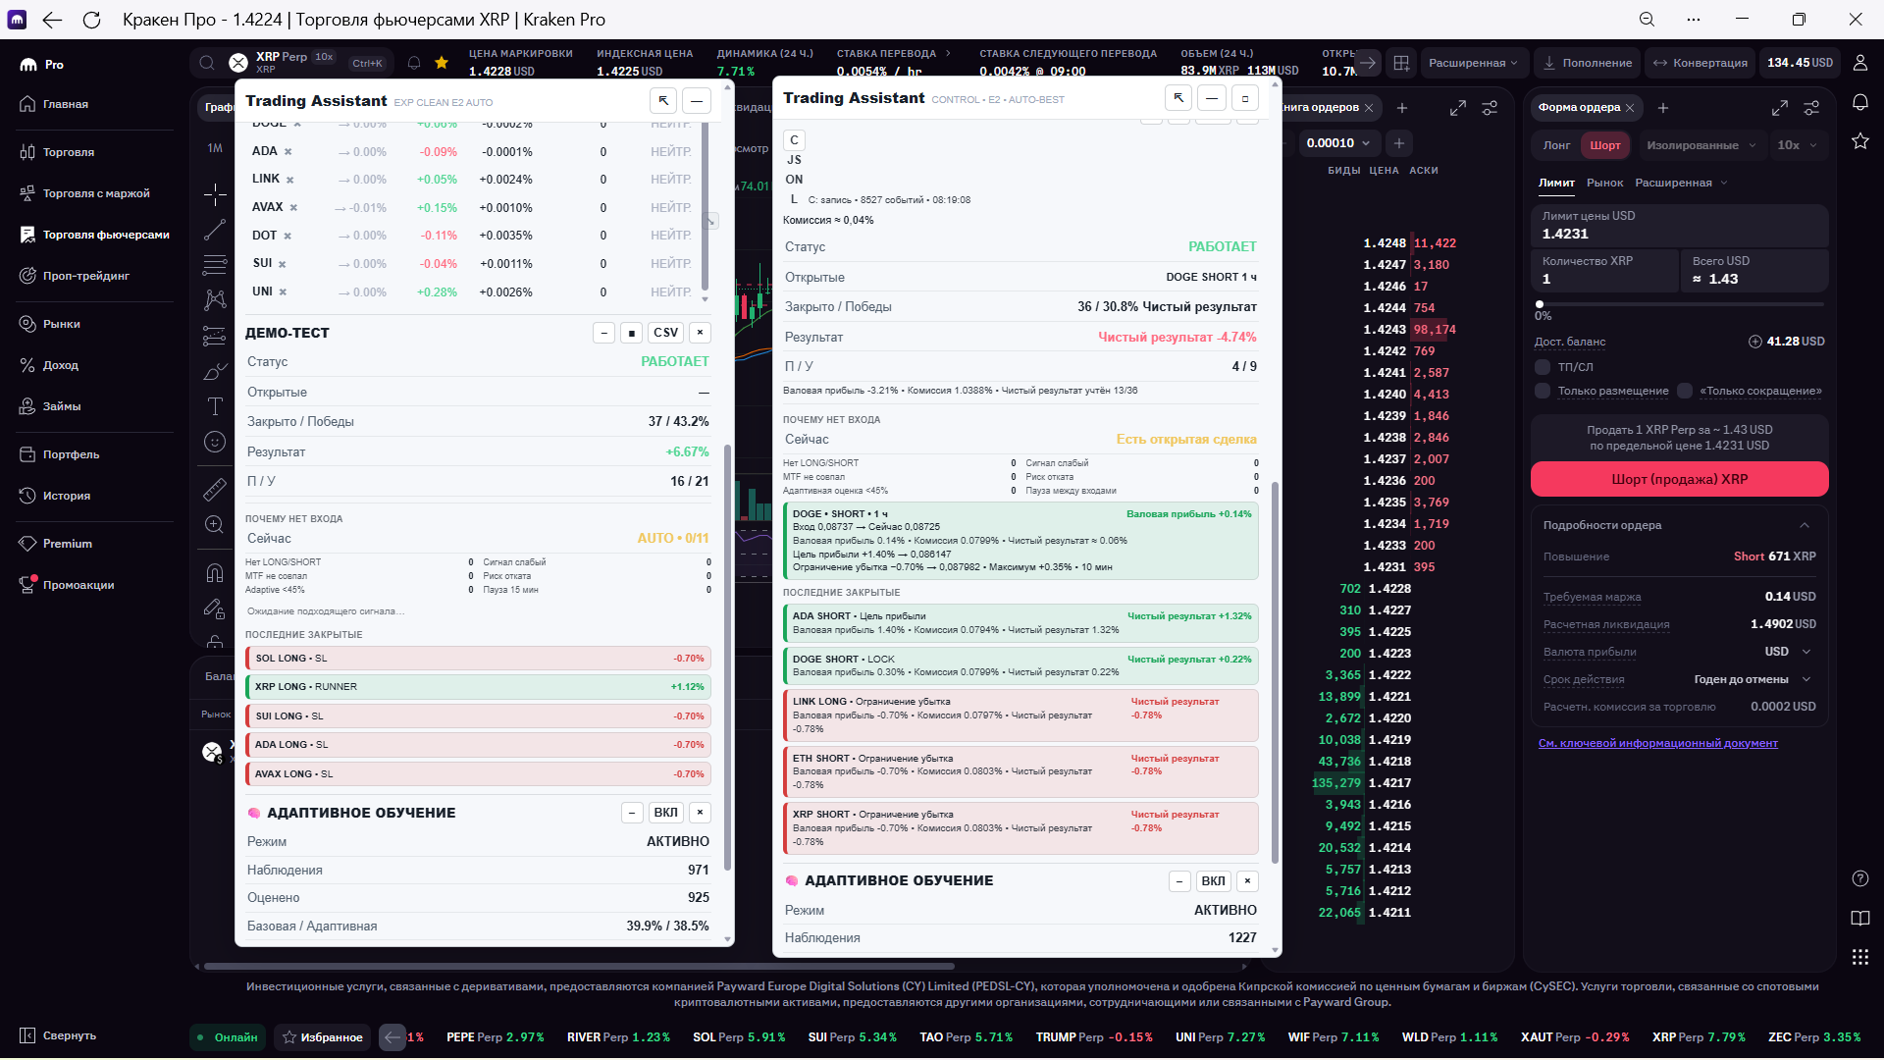Select the Рынок order tab
Viewport: 1884px width, 1060px height.
1604,183
